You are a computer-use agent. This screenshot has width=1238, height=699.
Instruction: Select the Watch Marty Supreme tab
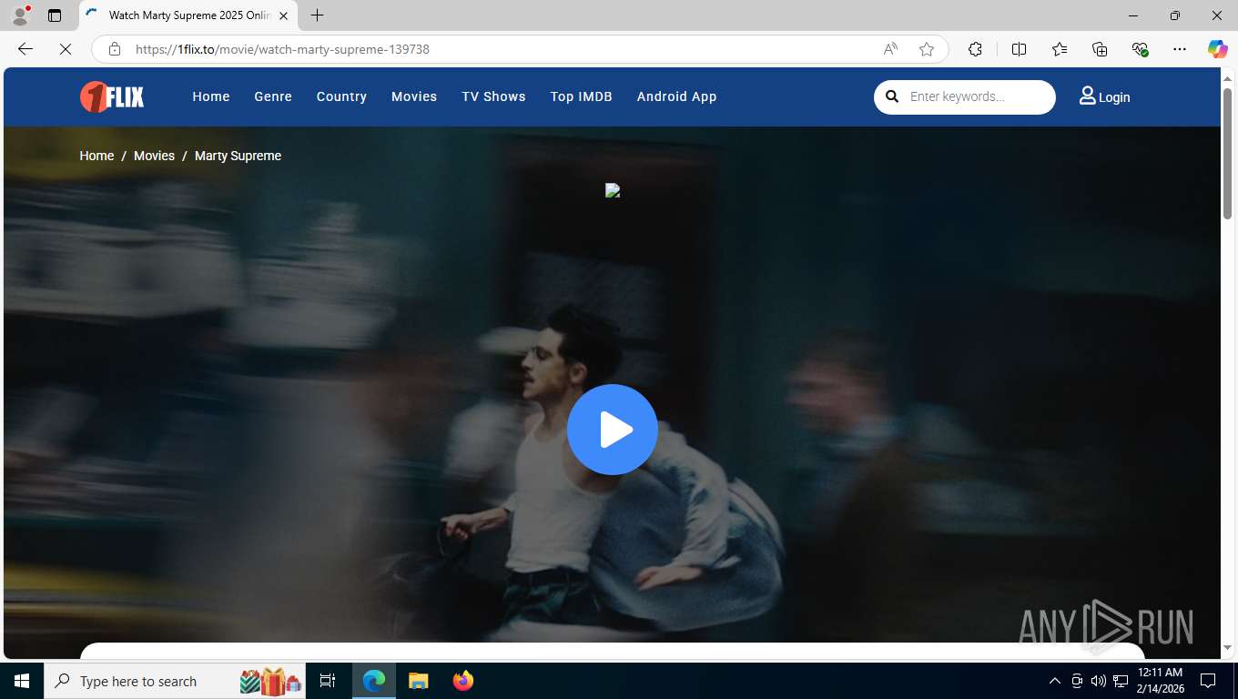tap(188, 15)
